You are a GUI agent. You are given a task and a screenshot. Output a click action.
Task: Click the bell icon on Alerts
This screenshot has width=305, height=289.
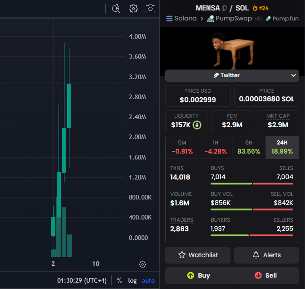click(x=256, y=255)
